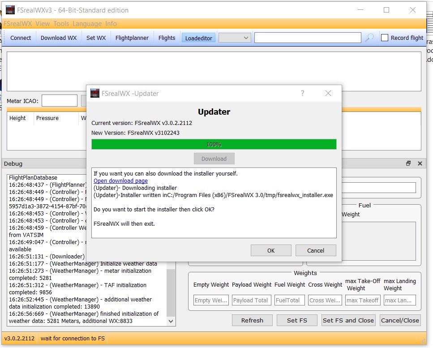433x348 pixels.
Task: Open the Tools menu
Action: 61,24
